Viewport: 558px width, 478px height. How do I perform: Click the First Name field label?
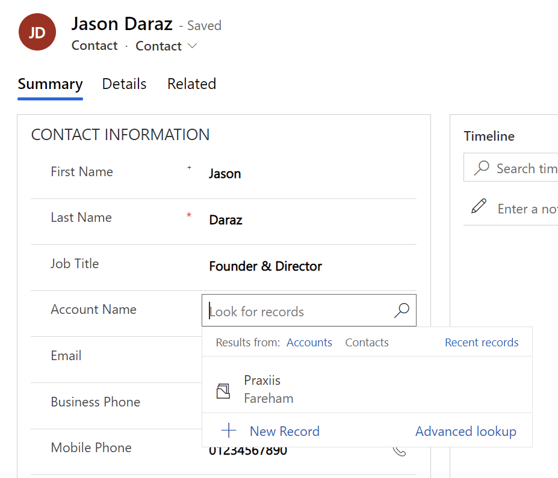coord(82,171)
